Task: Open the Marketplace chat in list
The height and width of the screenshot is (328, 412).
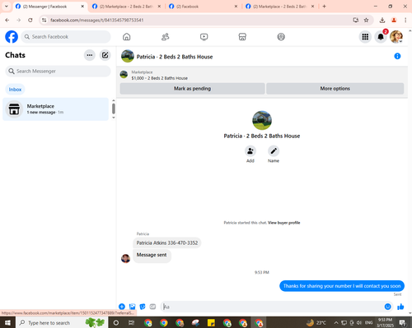Action: [x=55, y=109]
